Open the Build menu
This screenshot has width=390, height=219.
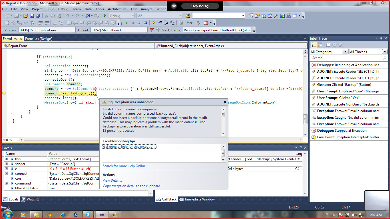[x=50, y=9]
